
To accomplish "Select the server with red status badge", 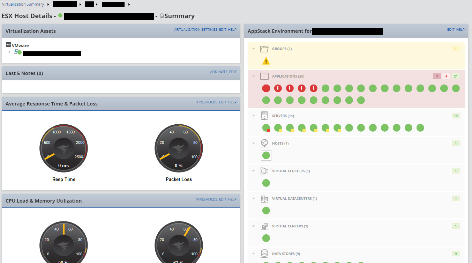I will pyautogui.click(x=266, y=128).
